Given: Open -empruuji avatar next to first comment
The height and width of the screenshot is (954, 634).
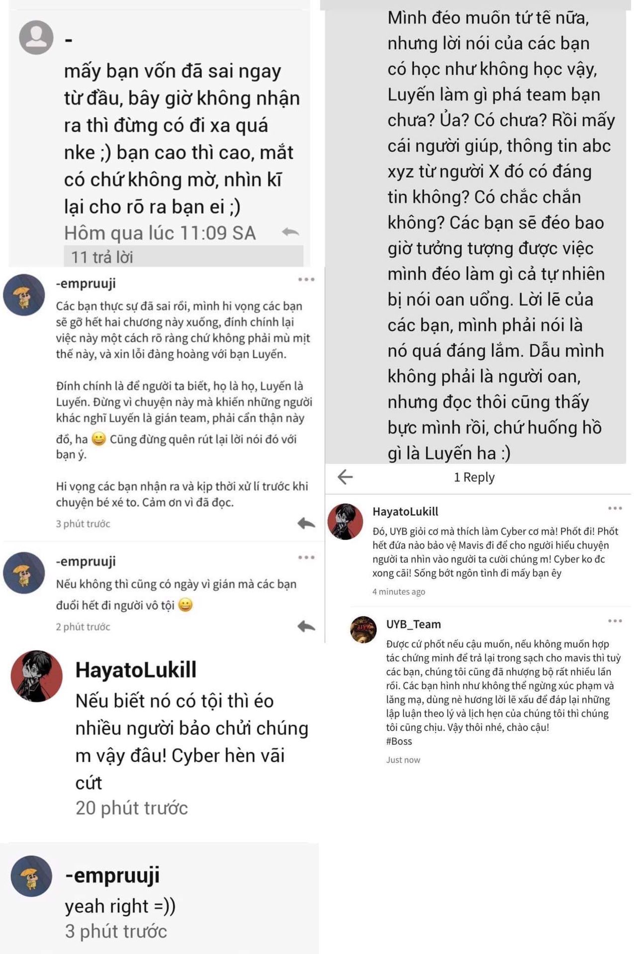Looking at the screenshot, I should [24, 295].
